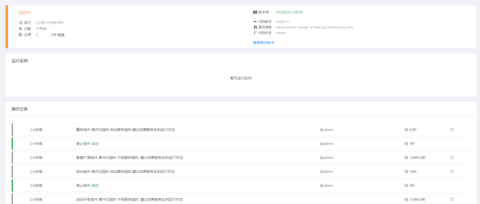Screen dimensions: 480x204
Task: Select the 重启组件 操作已超时 record text
Action: click(x=125, y=130)
